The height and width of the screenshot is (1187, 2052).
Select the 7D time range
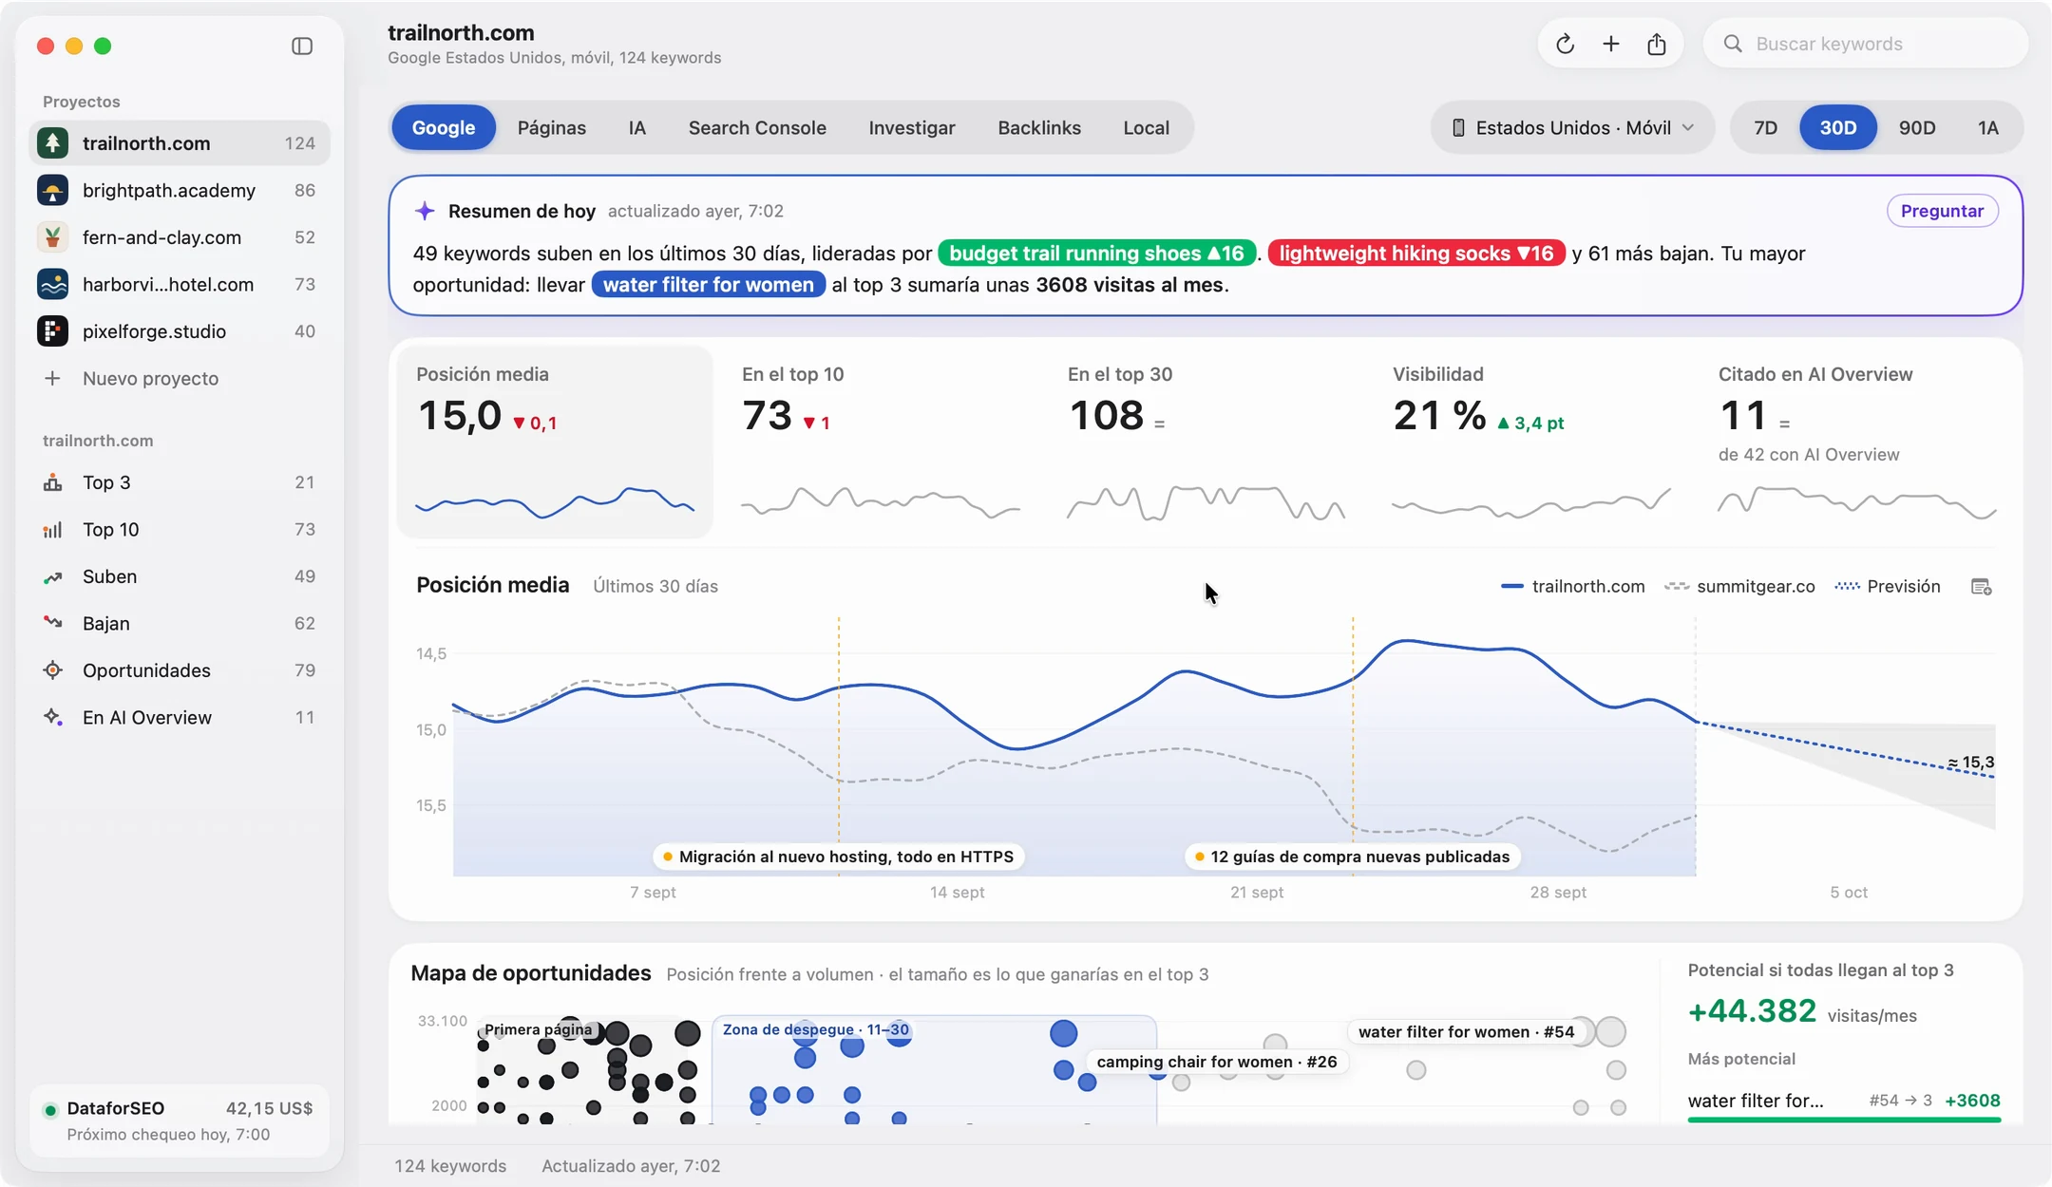1765,127
